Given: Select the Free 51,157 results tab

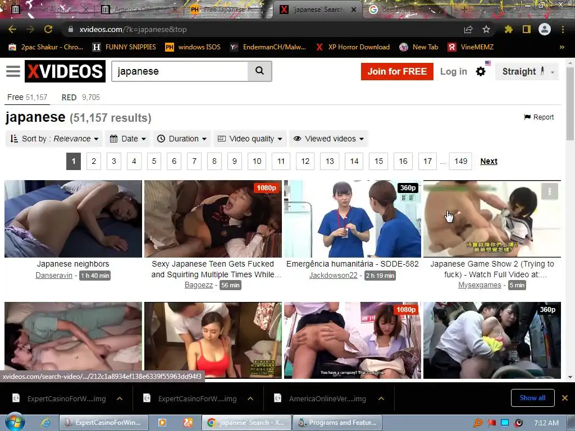Looking at the screenshot, I should pos(27,97).
